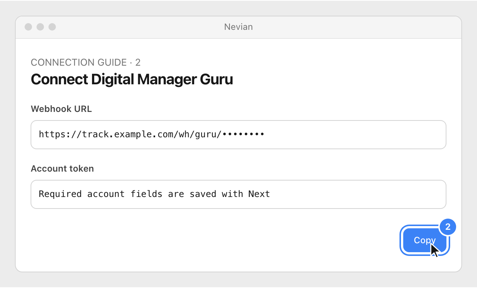
Task: Click the Webhook URL label
Action: tap(61, 109)
